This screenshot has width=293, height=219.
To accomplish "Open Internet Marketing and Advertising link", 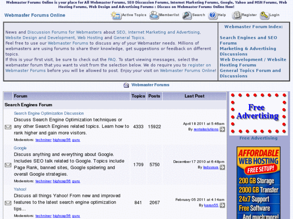I will coord(164,32).
